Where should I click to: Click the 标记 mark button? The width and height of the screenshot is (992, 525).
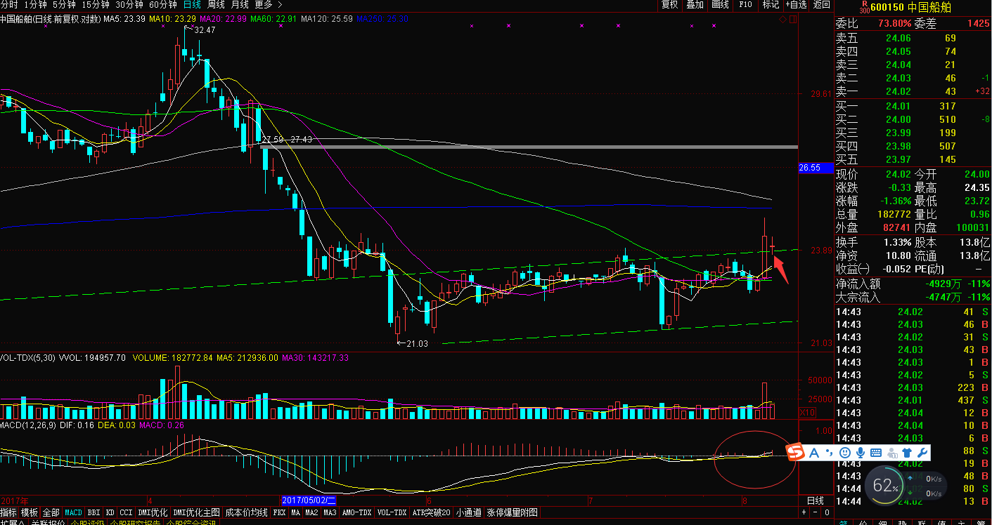coord(771,5)
